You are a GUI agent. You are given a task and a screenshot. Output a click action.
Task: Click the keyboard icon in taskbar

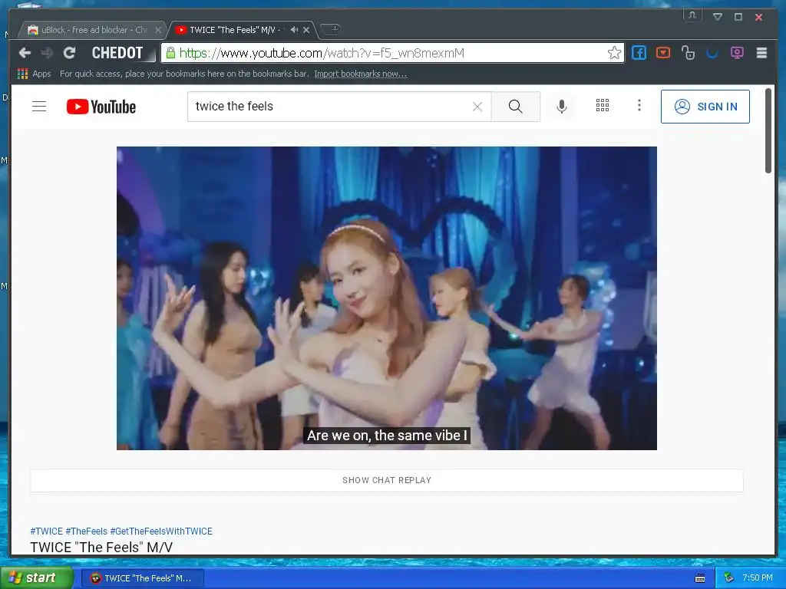700,578
